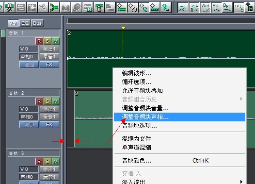Click the 音块颜色 color option

click(x=136, y=161)
